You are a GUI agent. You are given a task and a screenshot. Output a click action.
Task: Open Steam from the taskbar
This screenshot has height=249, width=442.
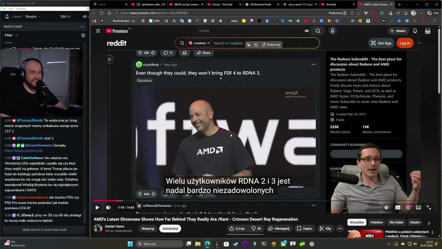click(x=236, y=244)
